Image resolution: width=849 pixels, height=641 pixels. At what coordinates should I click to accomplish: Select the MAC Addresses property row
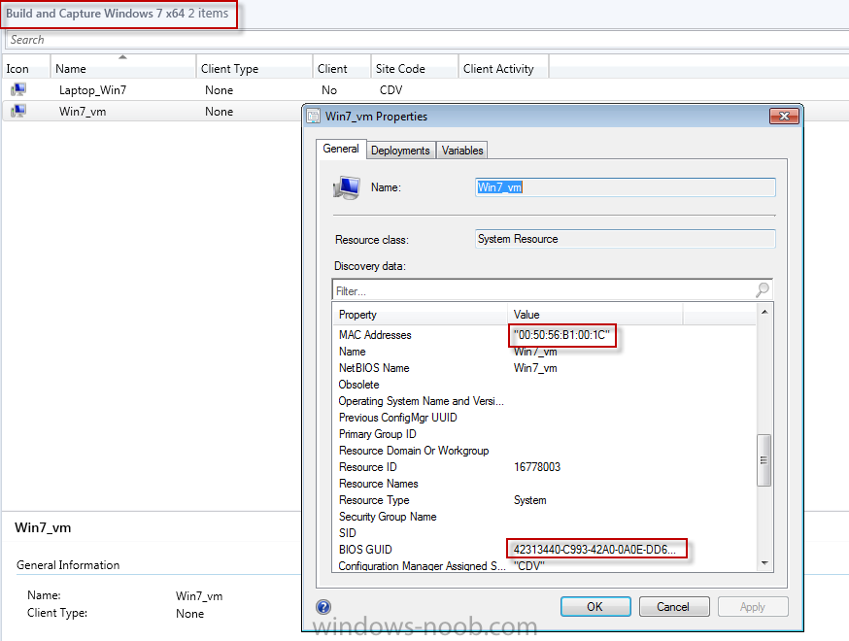tap(544, 335)
